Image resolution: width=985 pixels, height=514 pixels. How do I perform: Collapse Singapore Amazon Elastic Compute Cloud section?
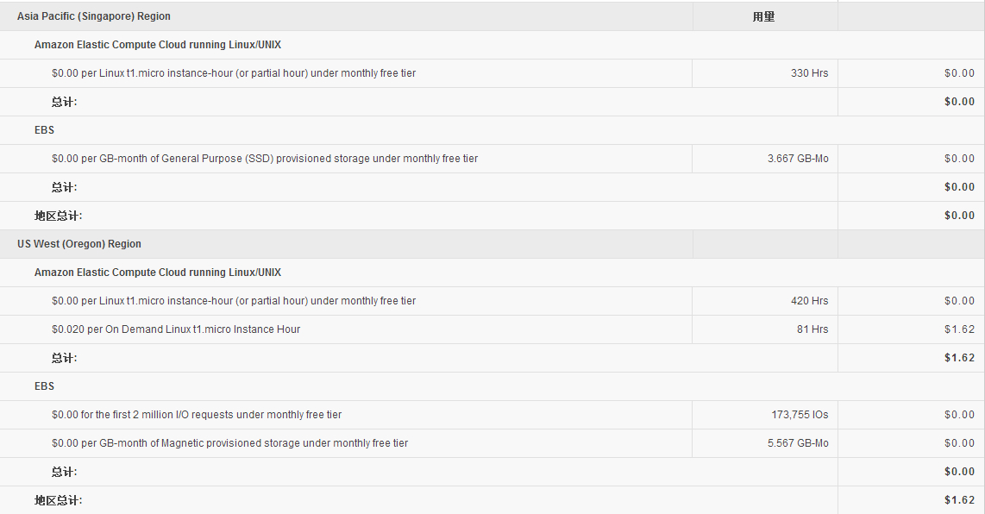click(158, 45)
